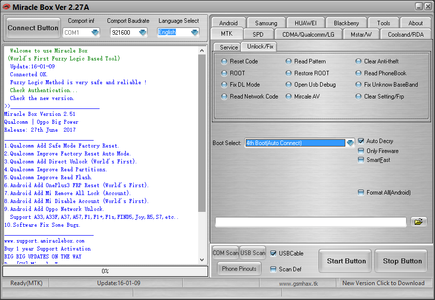435x300 pixels.
Task: Open the Comport inf dropdown arrow
Action: pyautogui.click(x=95, y=33)
